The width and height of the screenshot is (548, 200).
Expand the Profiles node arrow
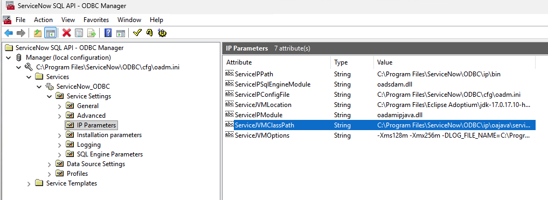[49, 174]
